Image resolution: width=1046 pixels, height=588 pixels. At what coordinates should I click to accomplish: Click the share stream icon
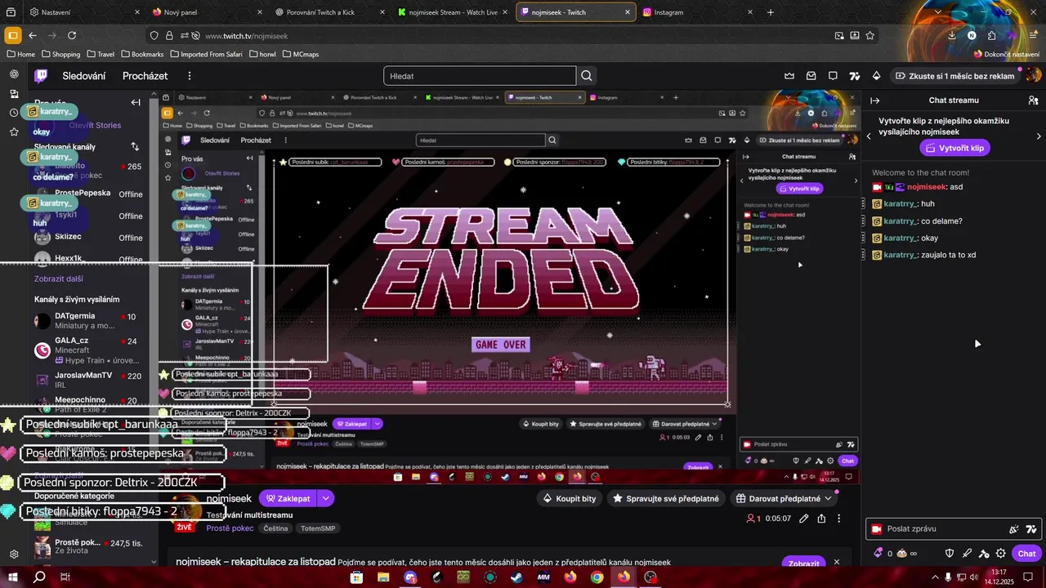(821, 519)
